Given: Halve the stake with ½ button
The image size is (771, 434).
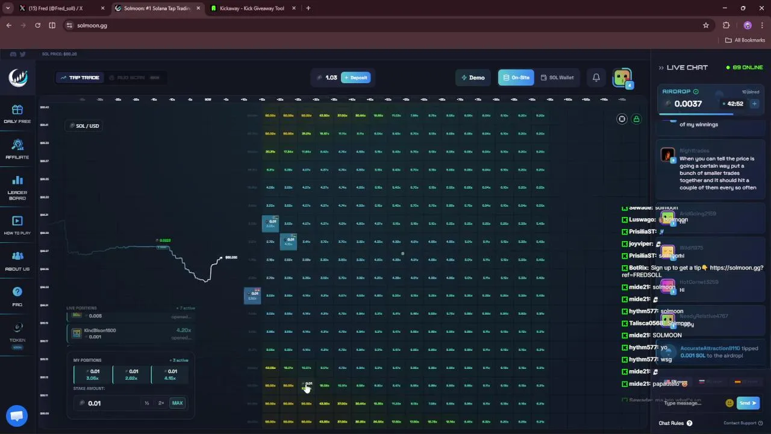Looking at the screenshot, I should 146,403.
